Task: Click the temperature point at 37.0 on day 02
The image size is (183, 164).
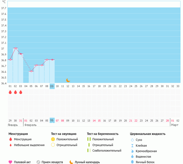Action: pos(15,48)
